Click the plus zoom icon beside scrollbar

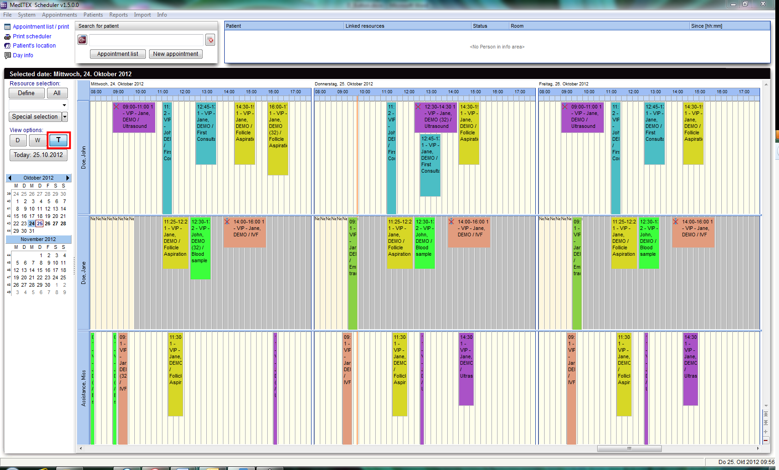766,432
